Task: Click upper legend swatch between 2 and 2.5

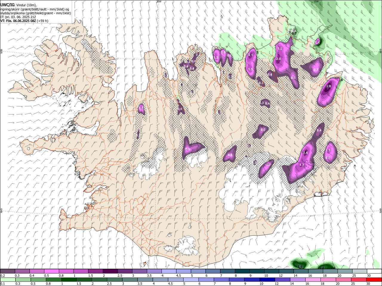Action: (x=110, y=271)
